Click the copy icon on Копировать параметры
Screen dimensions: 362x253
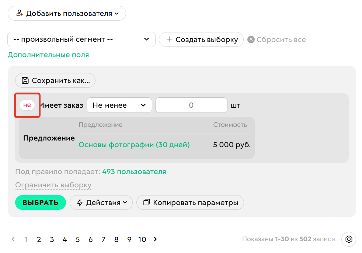point(146,202)
